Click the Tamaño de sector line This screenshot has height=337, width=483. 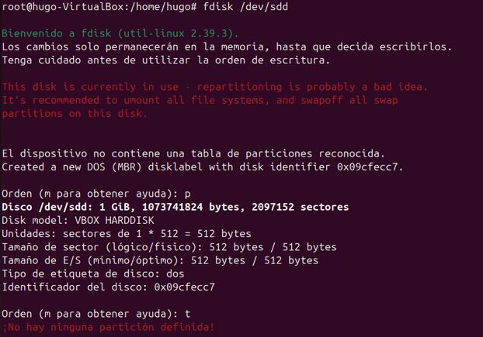(x=169, y=246)
